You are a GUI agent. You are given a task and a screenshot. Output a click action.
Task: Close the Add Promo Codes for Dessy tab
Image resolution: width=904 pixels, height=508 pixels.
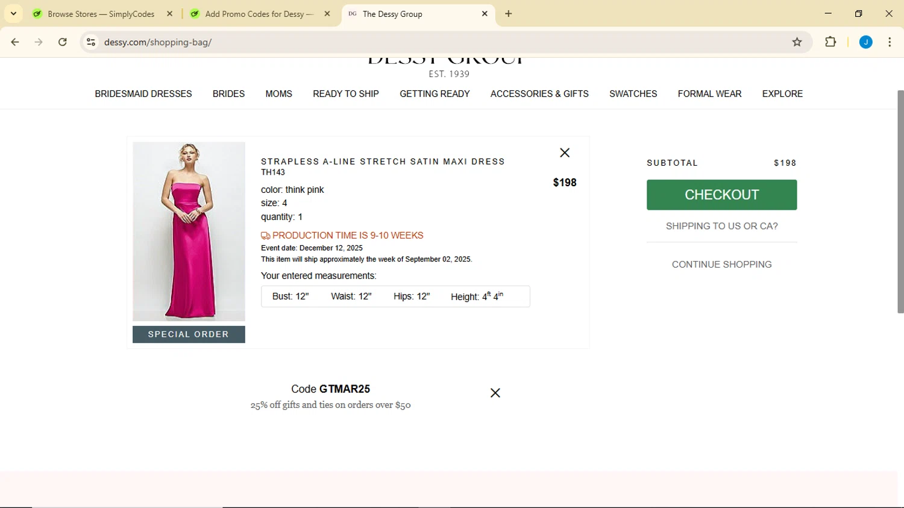(327, 14)
